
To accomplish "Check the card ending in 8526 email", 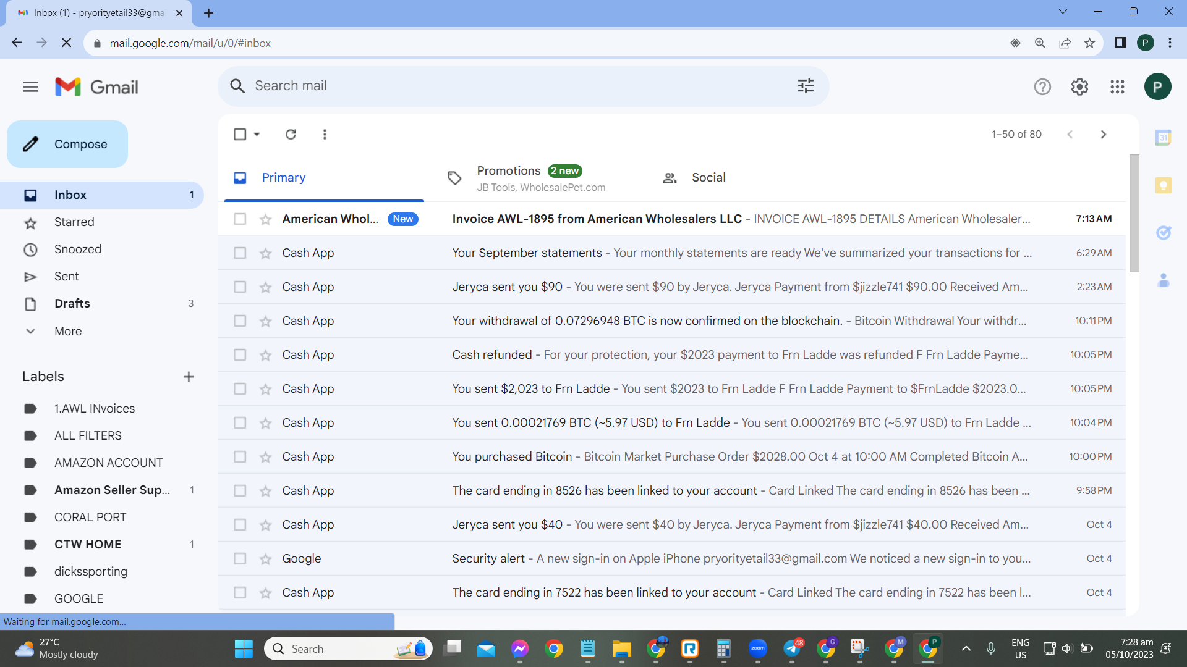I will click(x=240, y=491).
